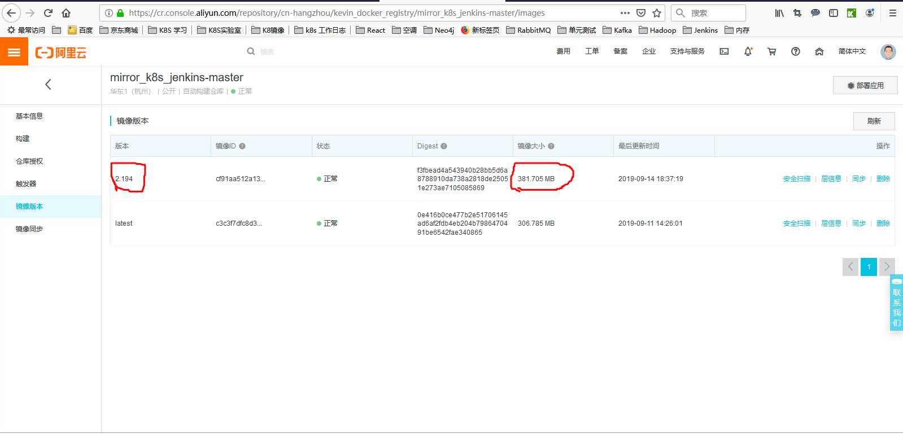903x434 pixels.
Task: Open the Jenkins bookmark folder
Action: (x=700, y=30)
